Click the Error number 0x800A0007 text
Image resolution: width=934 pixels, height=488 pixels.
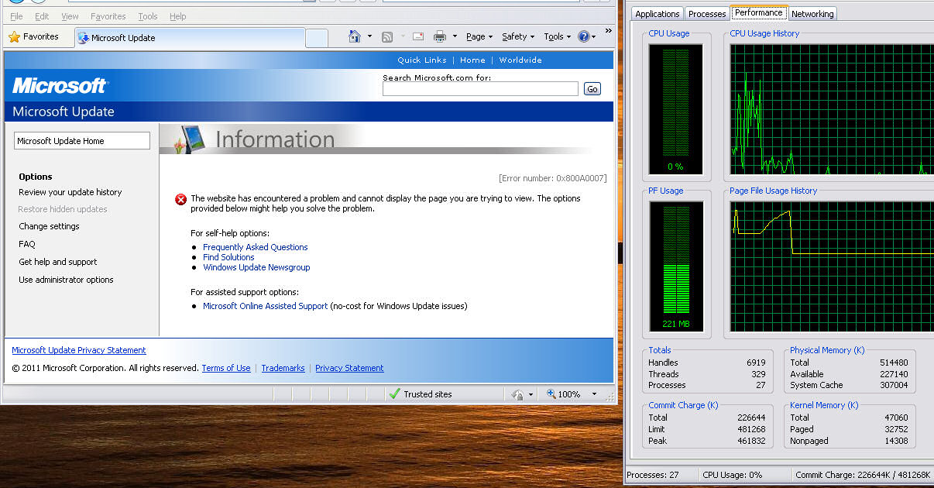pyautogui.click(x=552, y=178)
